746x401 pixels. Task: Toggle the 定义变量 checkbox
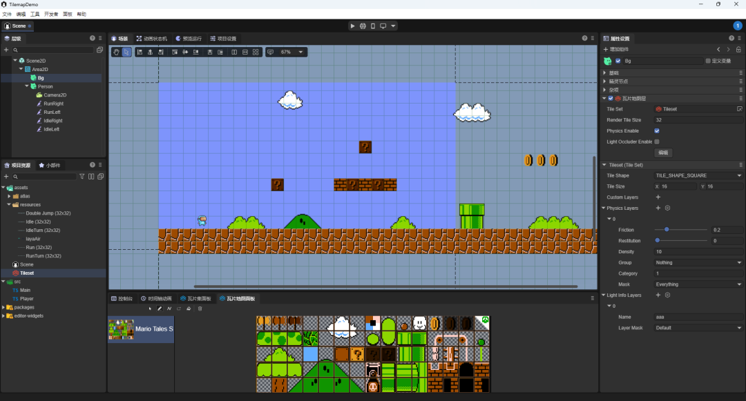click(708, 61)
